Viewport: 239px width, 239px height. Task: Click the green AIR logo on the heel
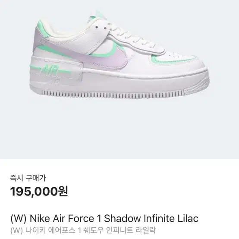tap(50, 70)
